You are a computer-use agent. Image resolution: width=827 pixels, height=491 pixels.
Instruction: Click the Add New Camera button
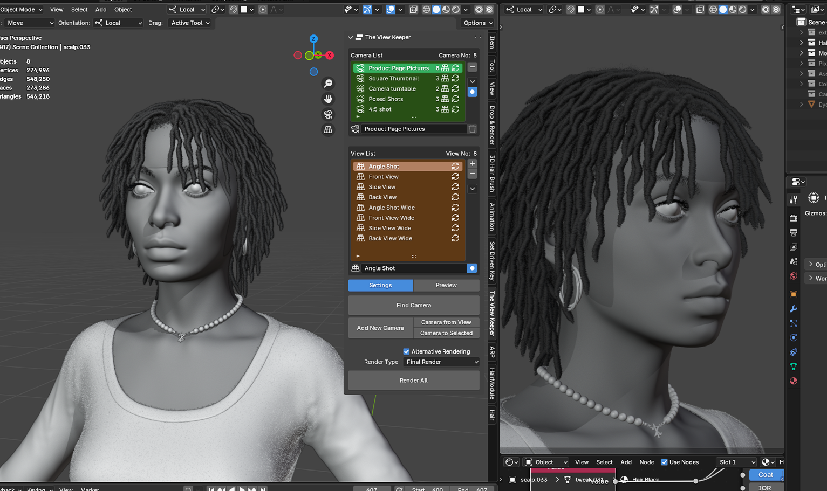tap(380, 328)
